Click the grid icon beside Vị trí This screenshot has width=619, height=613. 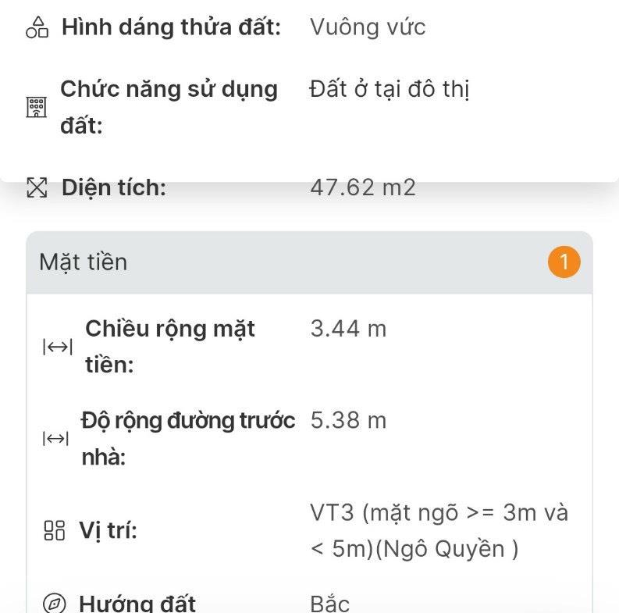click(x=54, y=532)
